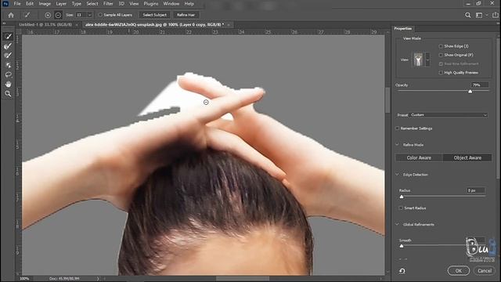Enable High Quality Preview checkbox
Screen dimensions: 501x282
click(x=441, y=73)
